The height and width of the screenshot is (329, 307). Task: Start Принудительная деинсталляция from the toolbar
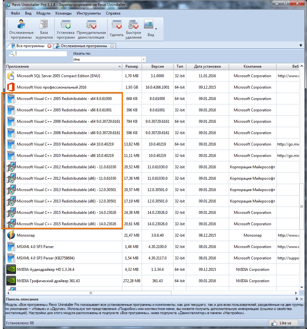tap(91, 29)
